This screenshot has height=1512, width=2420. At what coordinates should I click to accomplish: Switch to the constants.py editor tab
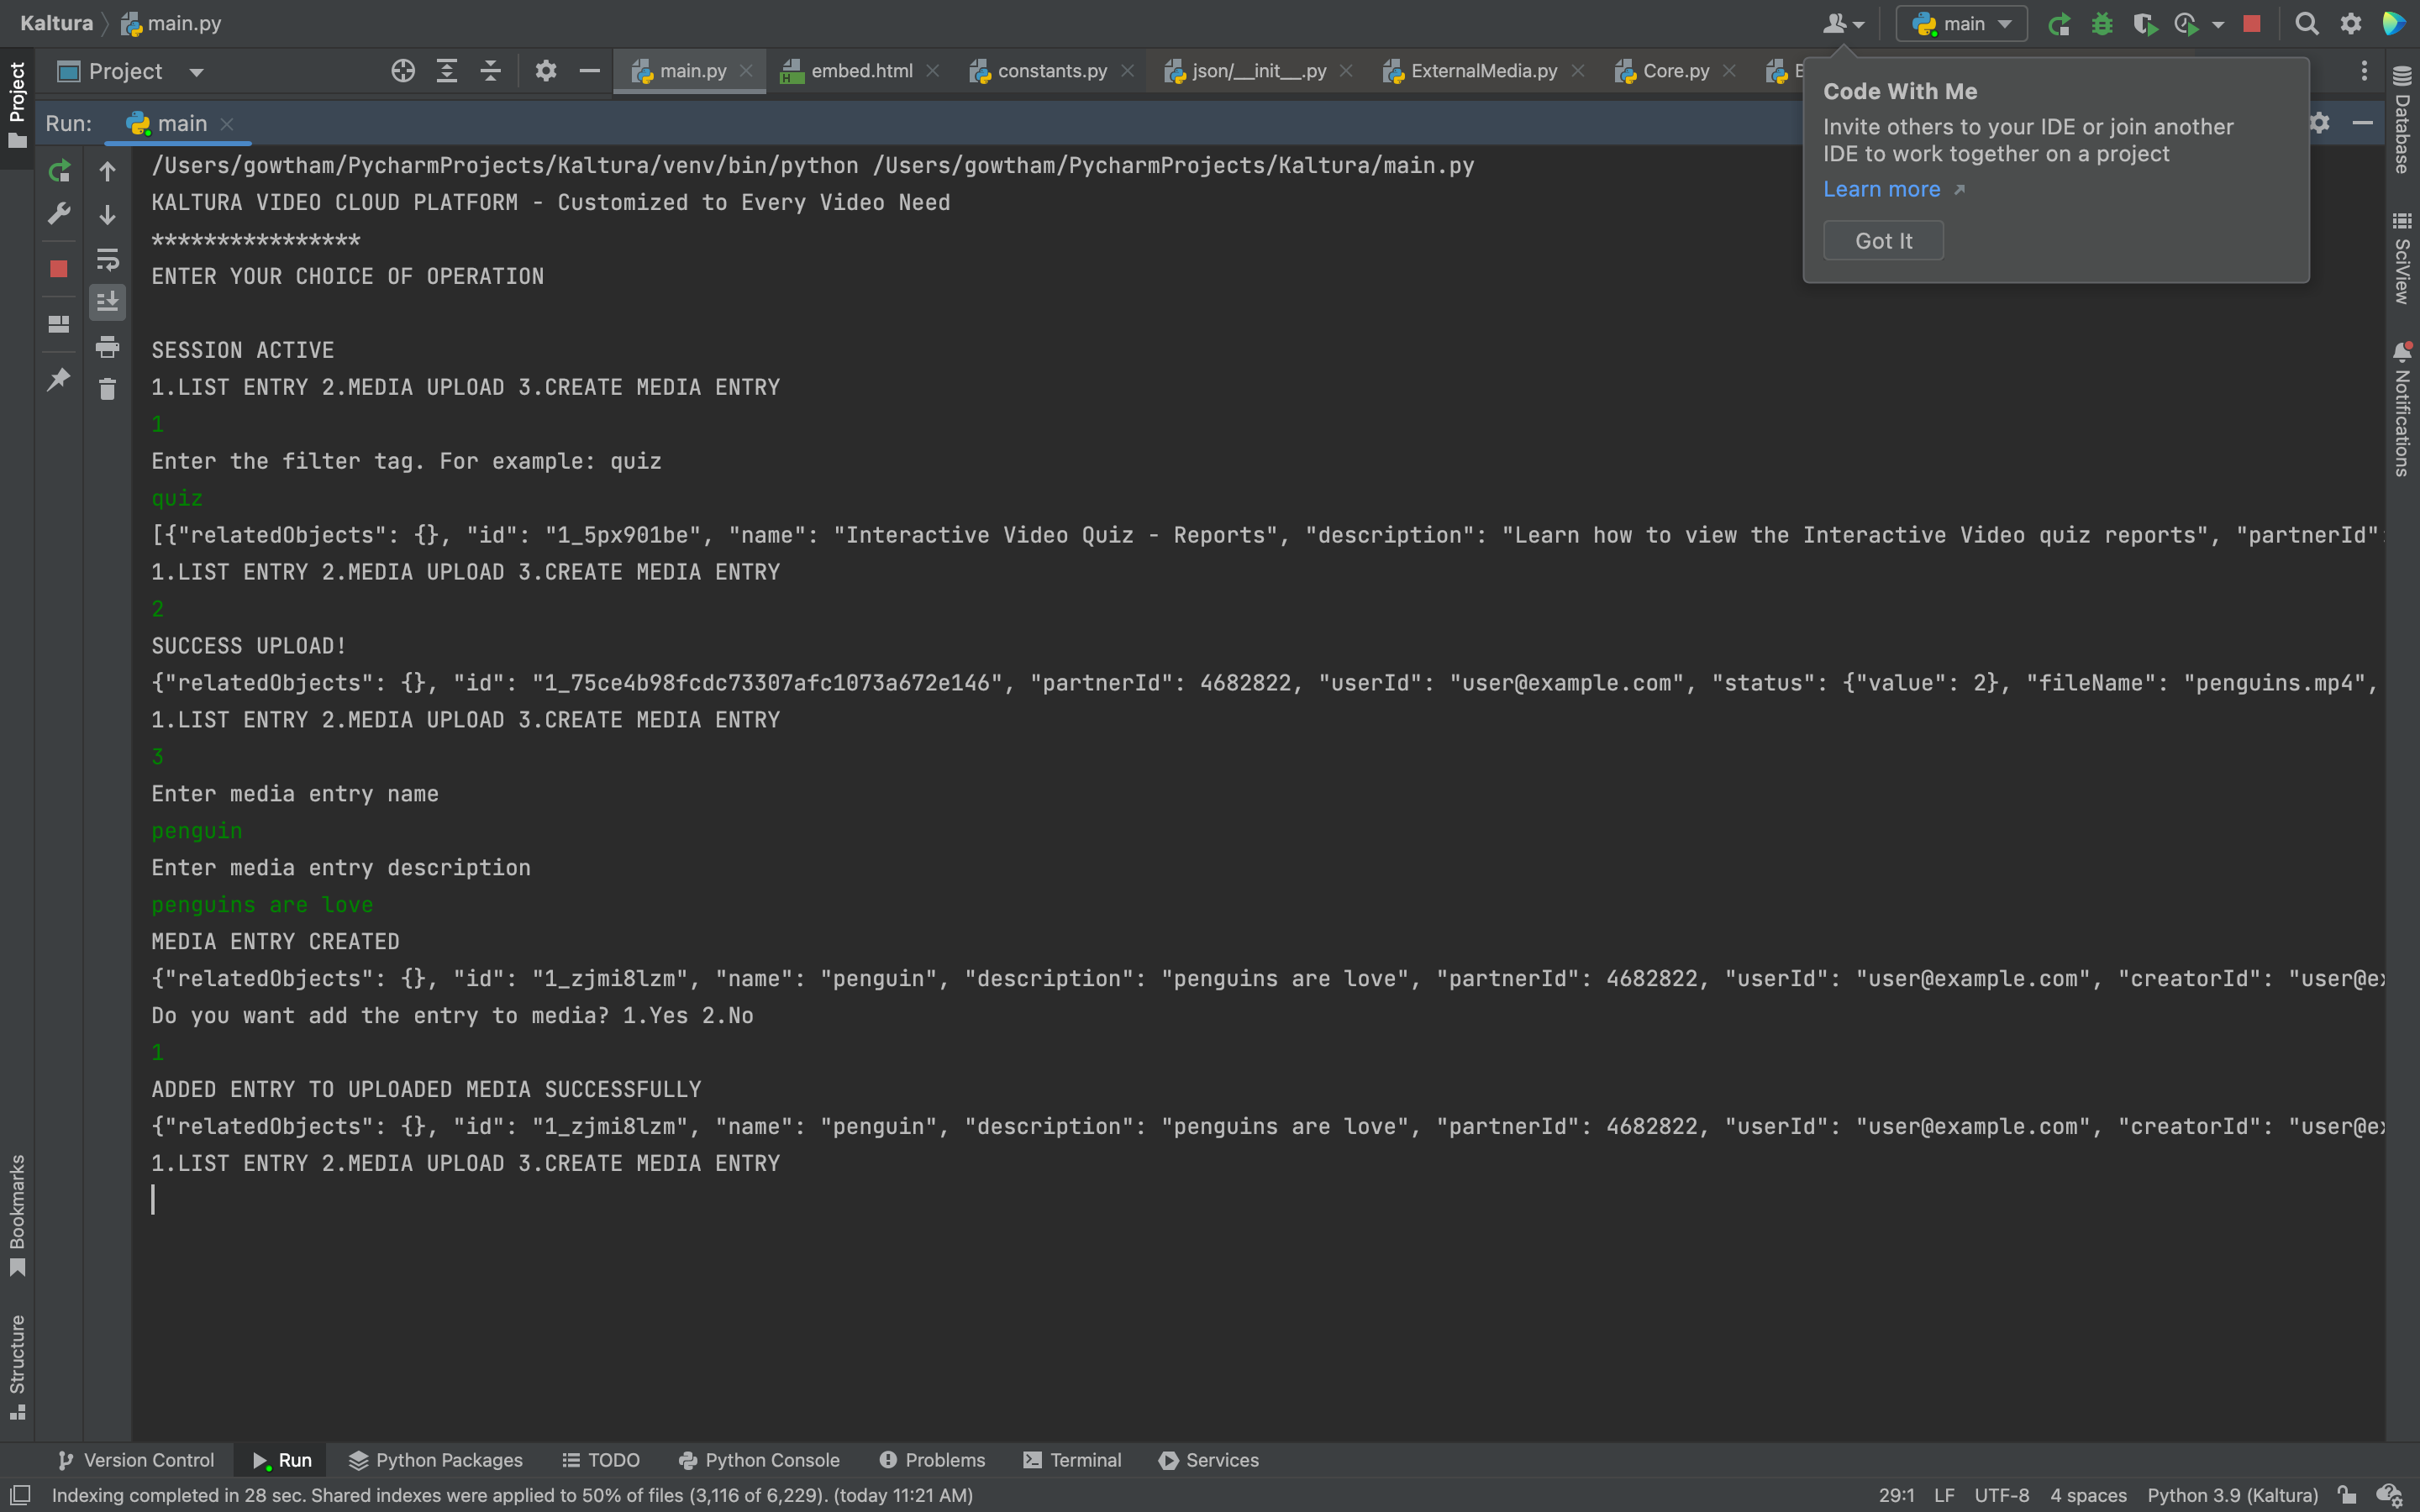[1051, 71]
